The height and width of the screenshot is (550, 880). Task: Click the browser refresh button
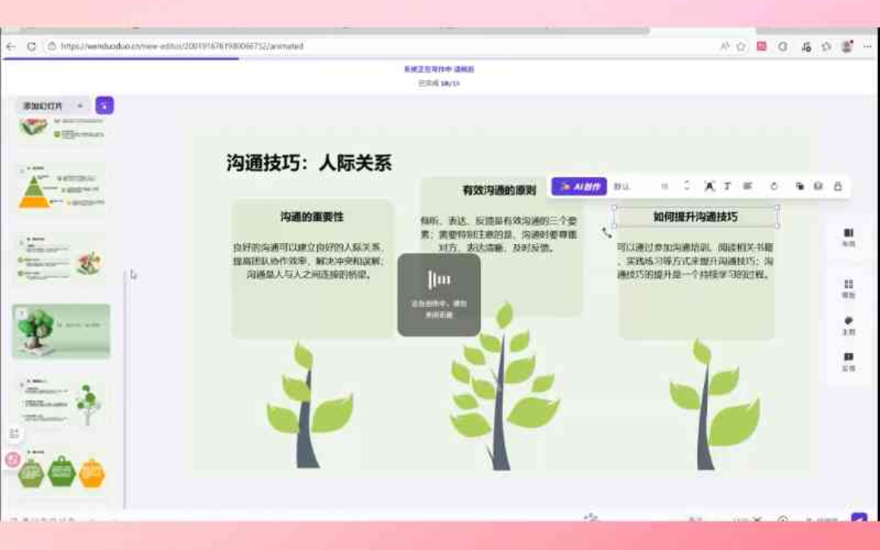tap(31, 47)
